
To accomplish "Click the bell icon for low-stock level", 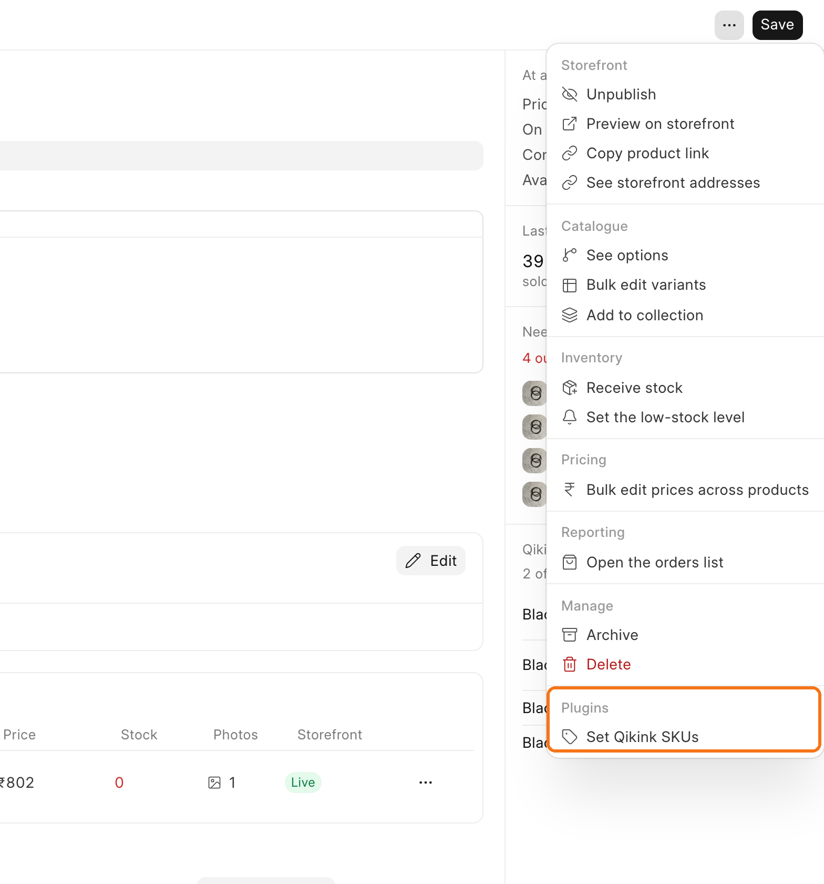I will [x=570, y=417].
